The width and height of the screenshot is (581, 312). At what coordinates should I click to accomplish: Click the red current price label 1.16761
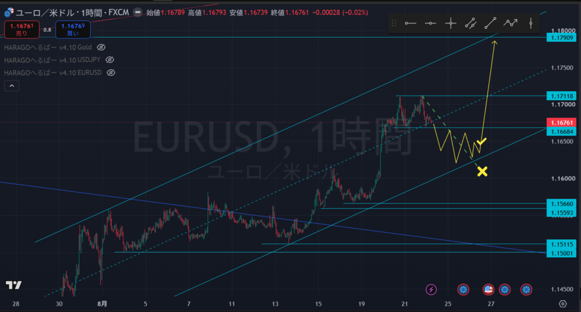coord(561,122)
